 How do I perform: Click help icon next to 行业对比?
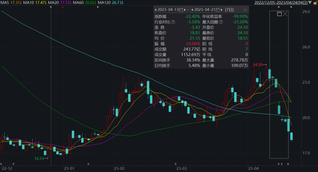173,22
